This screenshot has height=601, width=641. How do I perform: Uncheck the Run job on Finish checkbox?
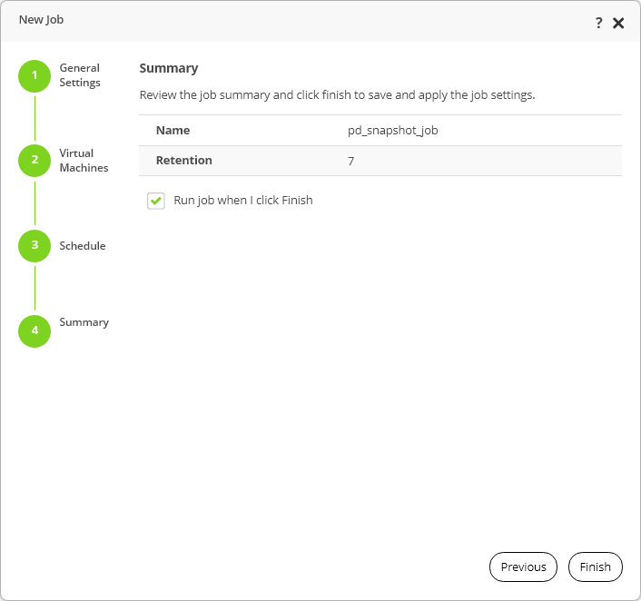click(x=155, y=201)
